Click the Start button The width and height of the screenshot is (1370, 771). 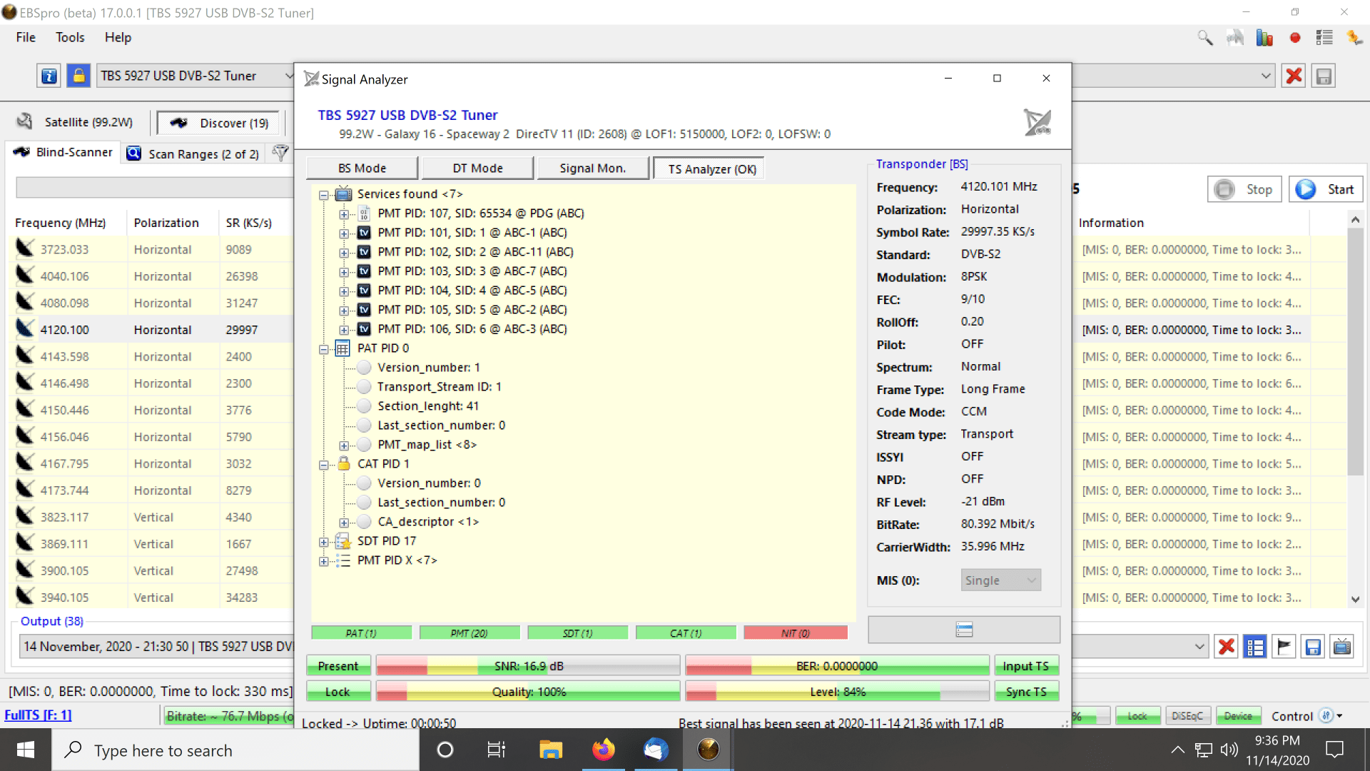tap(1326, 189)
